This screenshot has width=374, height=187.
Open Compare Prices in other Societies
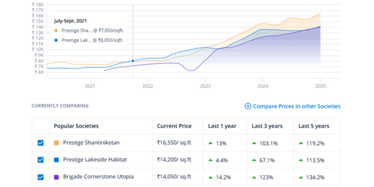[x=296, y=107]
